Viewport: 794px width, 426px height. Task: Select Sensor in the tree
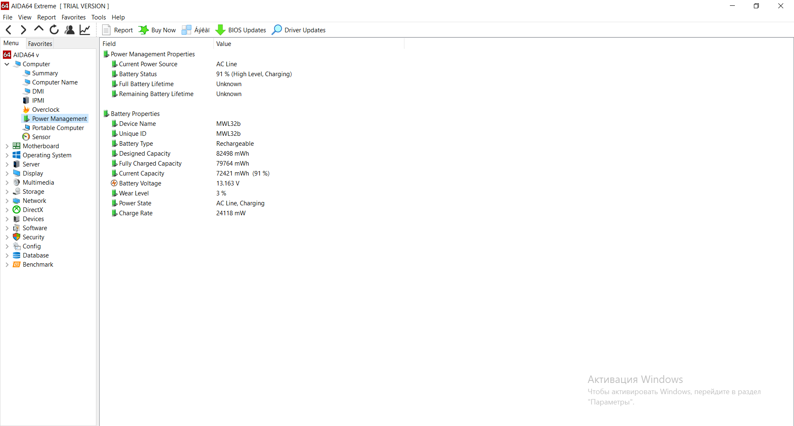pos(37,137)
